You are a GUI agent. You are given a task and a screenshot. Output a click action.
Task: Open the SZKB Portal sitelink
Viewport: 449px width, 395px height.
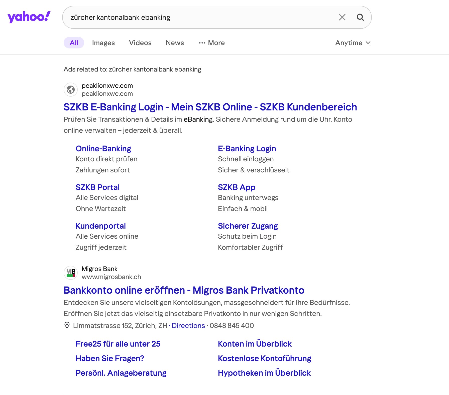(x=98, y=187)
